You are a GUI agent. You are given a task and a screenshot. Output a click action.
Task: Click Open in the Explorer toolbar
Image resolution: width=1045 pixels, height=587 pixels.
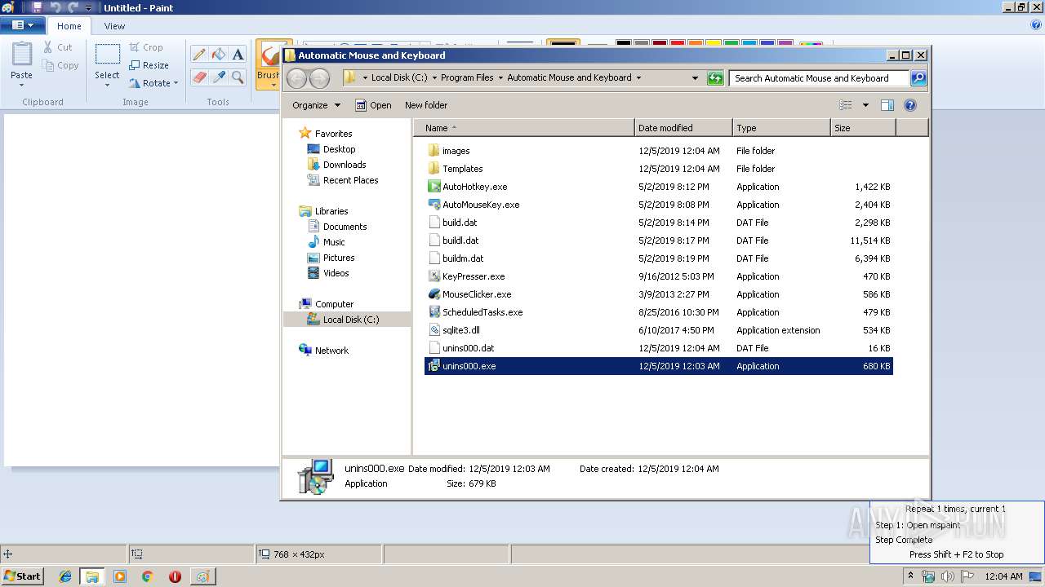tap(373, 105)
